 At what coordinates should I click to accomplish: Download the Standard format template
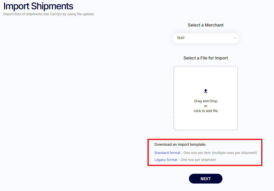(167, 153)
